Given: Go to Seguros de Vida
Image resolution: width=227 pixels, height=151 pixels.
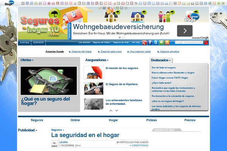Looking at the screenshot, I should pos(121,43).
